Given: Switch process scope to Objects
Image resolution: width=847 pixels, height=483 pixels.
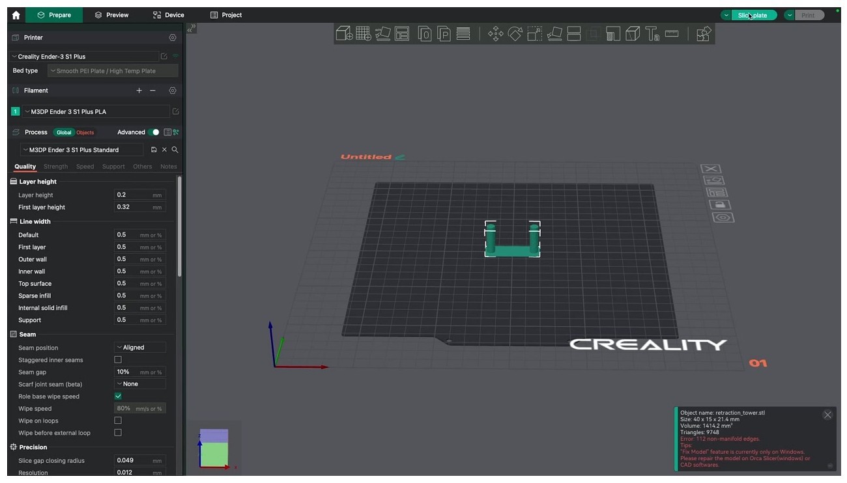Looking at the screenshot, I should pos(85,133).
